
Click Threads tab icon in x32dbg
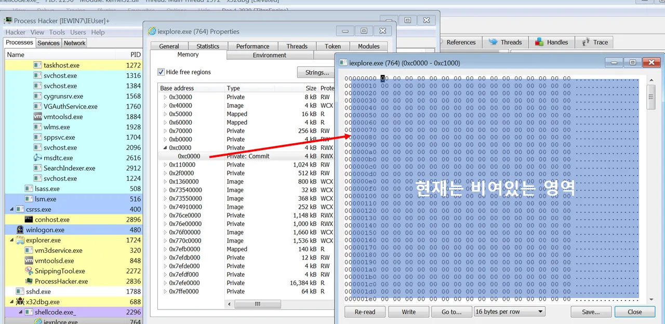494,42
